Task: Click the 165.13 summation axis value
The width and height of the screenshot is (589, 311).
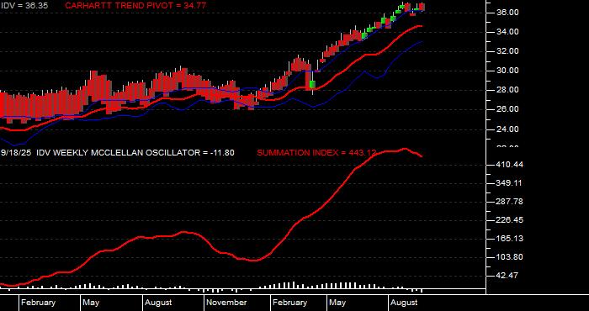Action: click(509, 239)
